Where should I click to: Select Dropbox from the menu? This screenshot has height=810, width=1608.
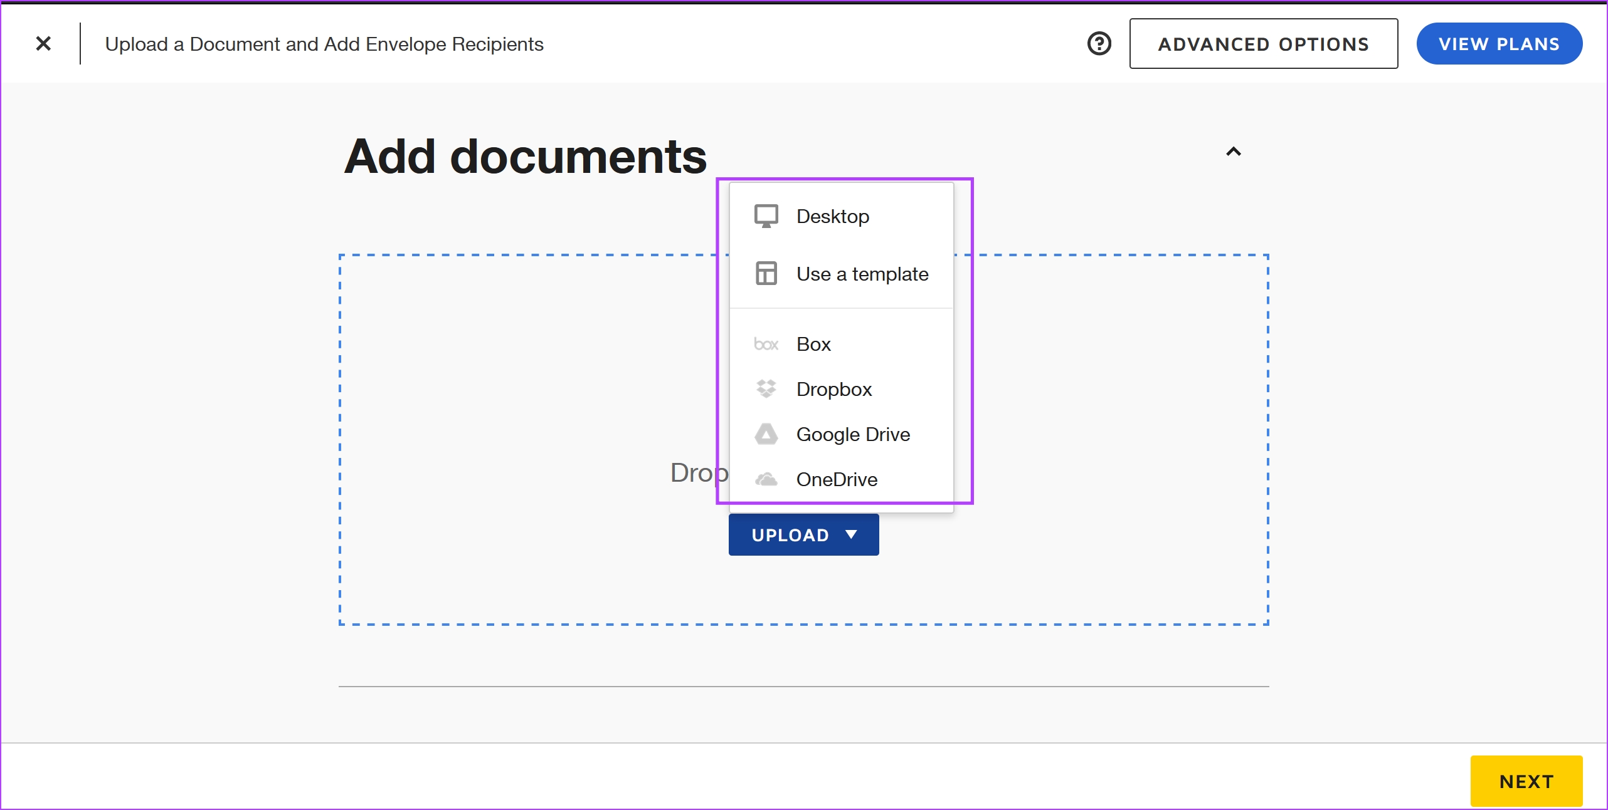(x=841, y=389)
